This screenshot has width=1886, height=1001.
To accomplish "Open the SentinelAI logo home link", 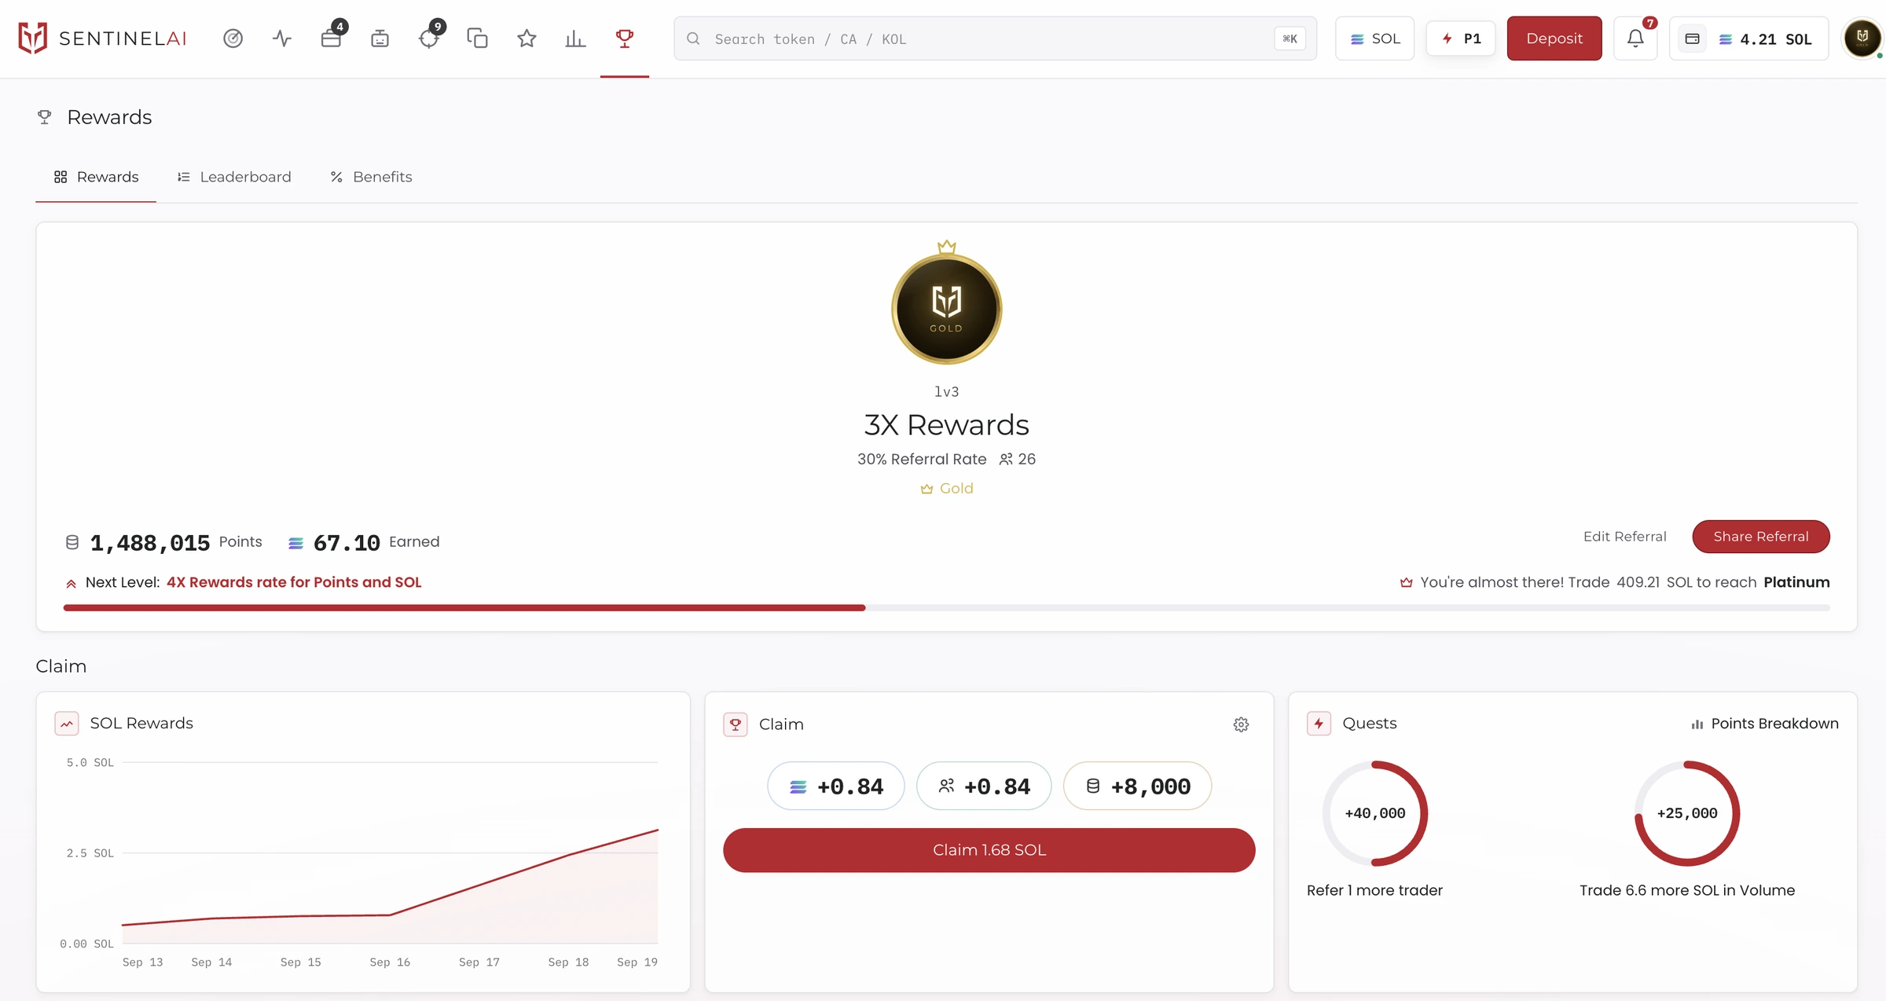I will pos(102,38).
